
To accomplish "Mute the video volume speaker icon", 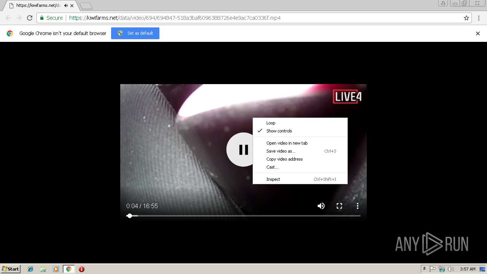I will point(321,206).
